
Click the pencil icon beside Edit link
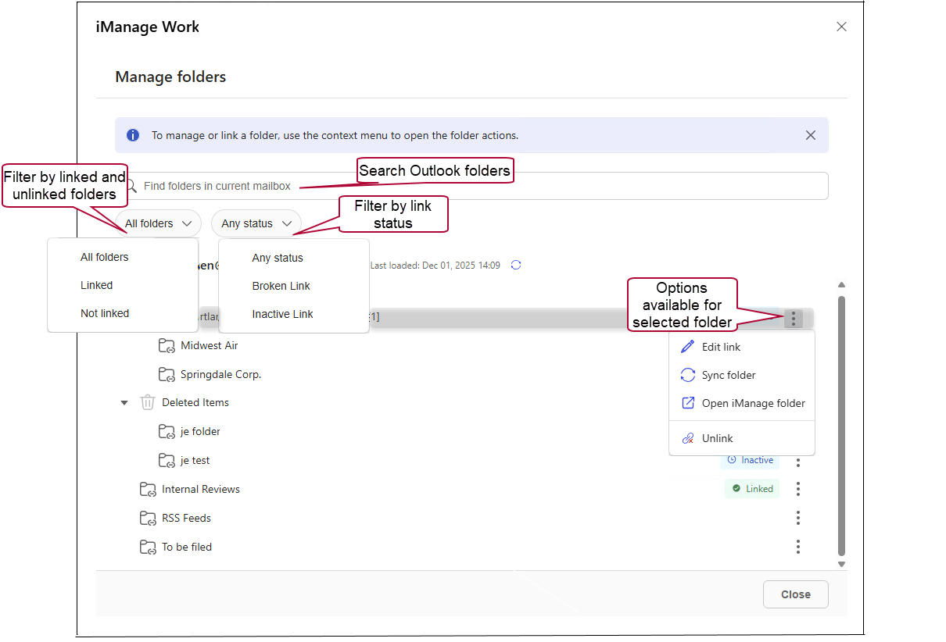(688, 347)
